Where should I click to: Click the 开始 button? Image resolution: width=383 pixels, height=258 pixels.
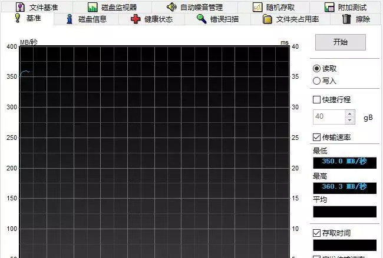(x=341, y=42)
